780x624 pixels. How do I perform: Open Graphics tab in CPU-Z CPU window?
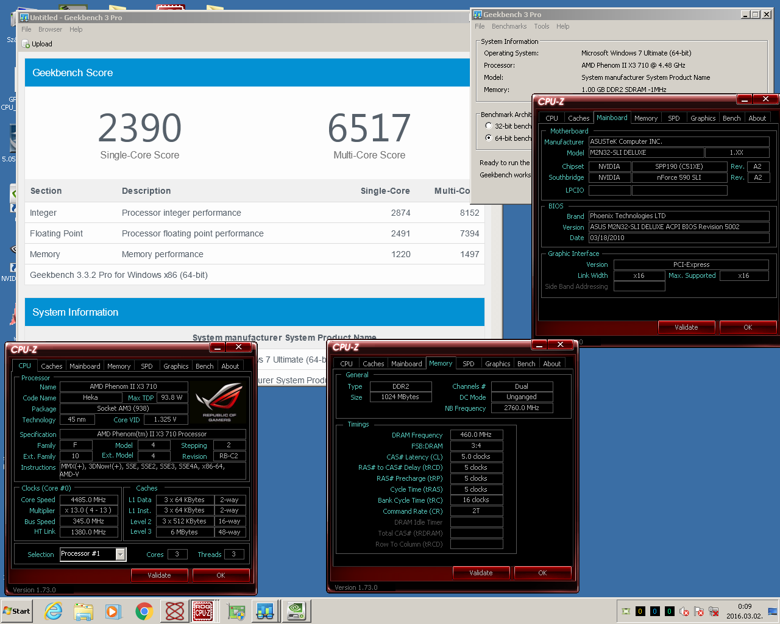176,366
